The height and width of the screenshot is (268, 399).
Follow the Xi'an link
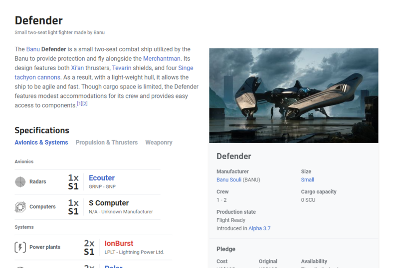click(x=77, y=68)
